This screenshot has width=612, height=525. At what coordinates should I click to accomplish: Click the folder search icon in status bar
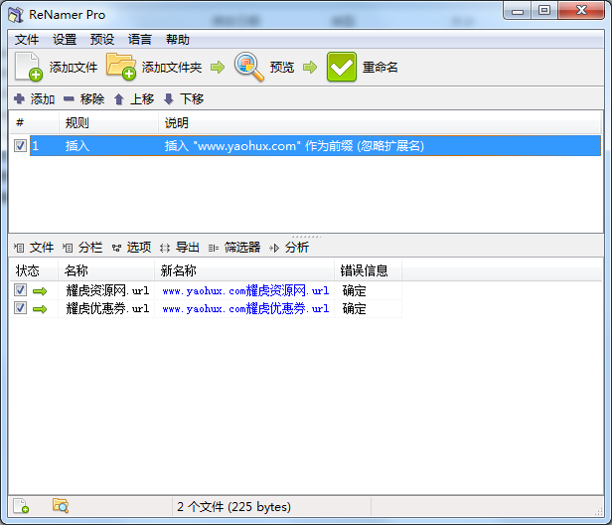pyautogui.click(x=60, y=506)
